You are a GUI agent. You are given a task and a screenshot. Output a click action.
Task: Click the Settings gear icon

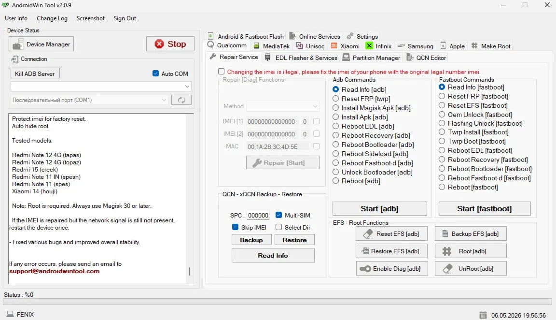pos(350,36)
